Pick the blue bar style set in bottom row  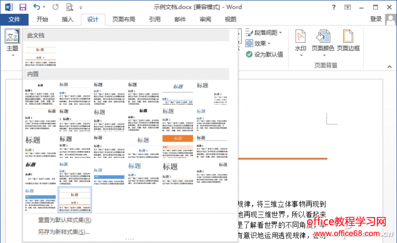pos(41,200)
